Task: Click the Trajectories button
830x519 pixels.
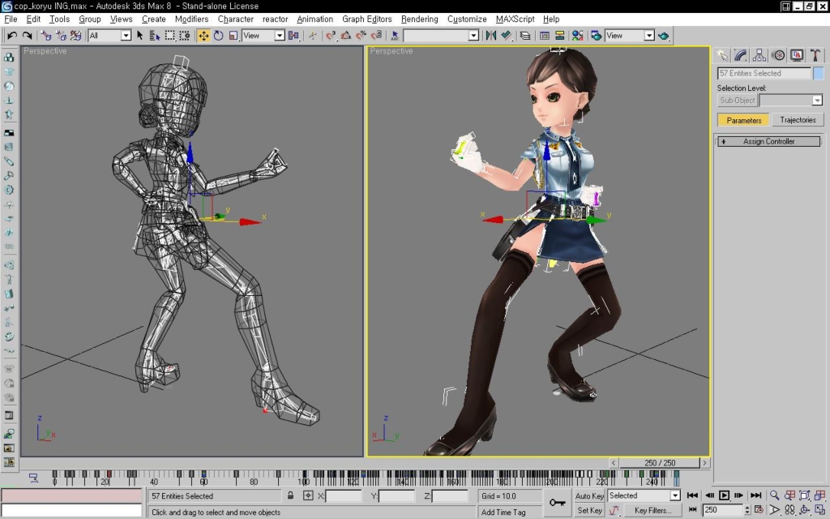Action: [x=798, y=120]
